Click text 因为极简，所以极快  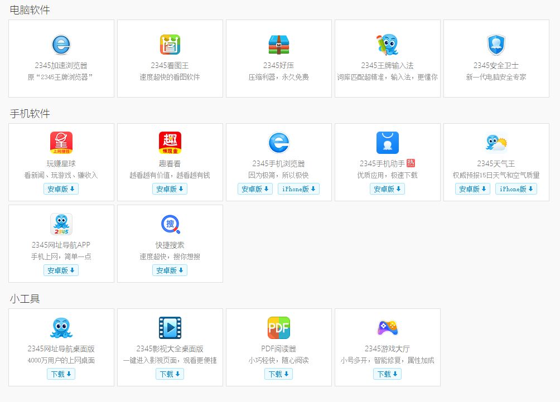pyautogui.click(x=278, y=175)
